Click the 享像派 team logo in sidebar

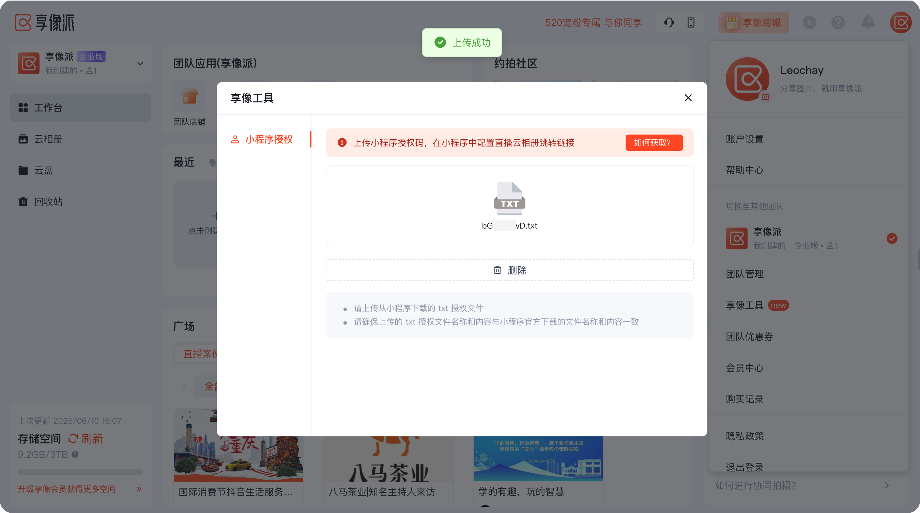pyautogui.click(x=29, y=64)
